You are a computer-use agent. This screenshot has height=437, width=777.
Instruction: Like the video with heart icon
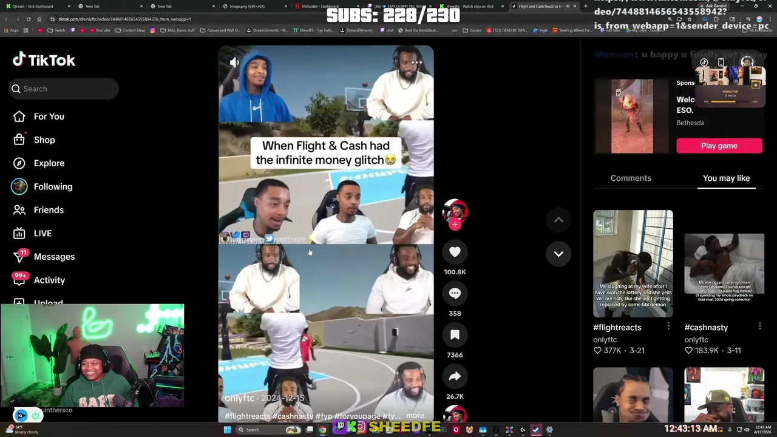tap(455, 252)
